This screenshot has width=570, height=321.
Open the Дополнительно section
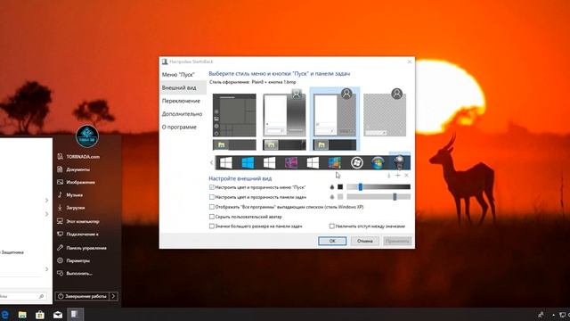(x=182, y=114)
